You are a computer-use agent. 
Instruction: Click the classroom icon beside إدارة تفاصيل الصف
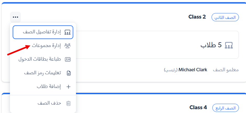click(68, 32)
